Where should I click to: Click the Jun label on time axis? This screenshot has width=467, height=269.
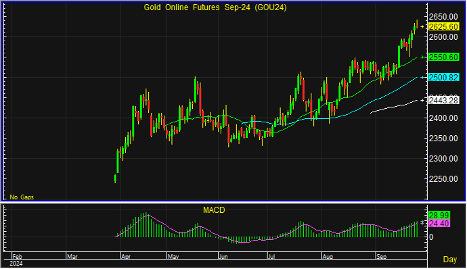[x=223, y=257]
